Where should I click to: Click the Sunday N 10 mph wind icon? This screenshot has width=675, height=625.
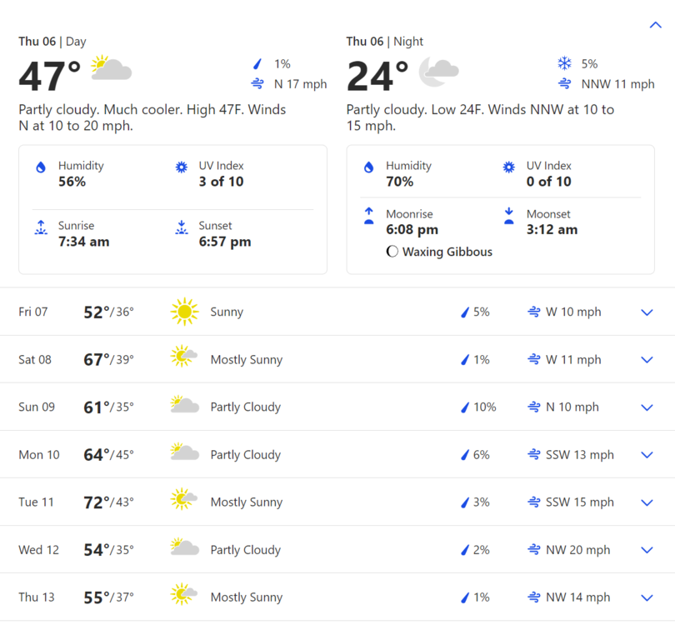tap(534, 407)
